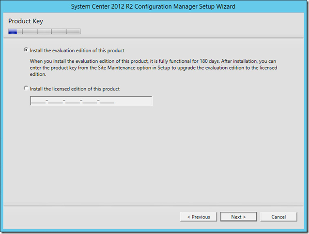Click the third segment of wizard progress bar
The width and height of the screenshot is (309, 234).
point(44,32)
